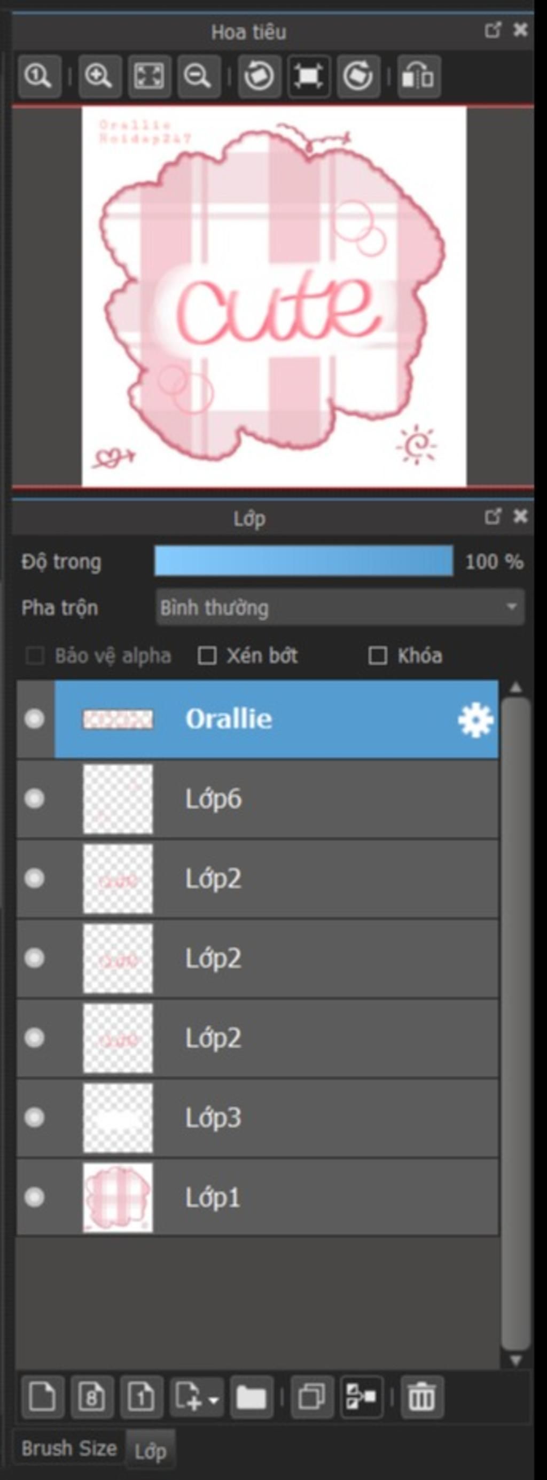Rotate canvas view left
547x1480 pixels.
[x=259, y=76]
